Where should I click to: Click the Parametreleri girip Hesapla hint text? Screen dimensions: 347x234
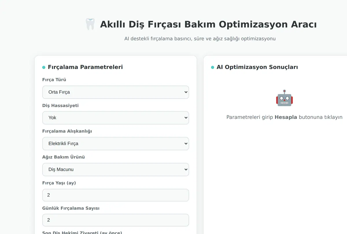coord(284,117)
